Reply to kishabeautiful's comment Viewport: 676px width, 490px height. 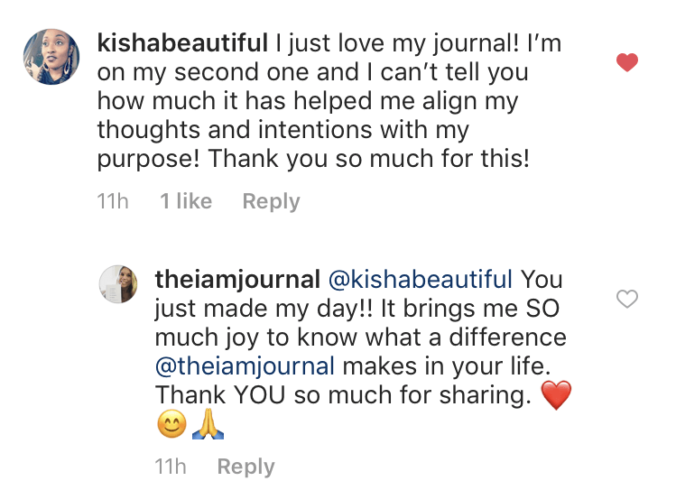271,201
